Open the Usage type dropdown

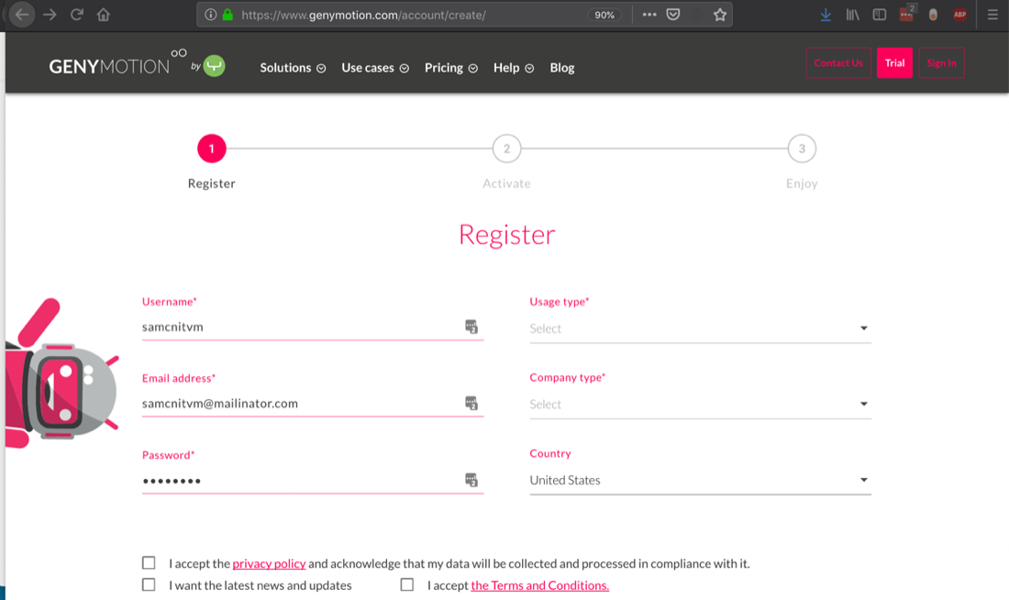pos(700,328)
